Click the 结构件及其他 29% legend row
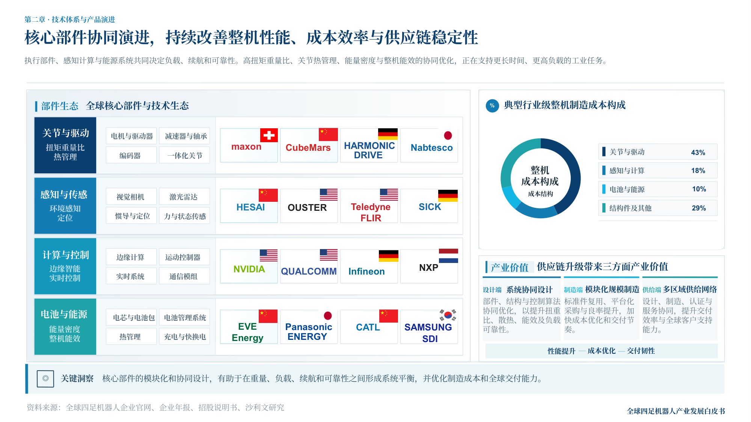751x422 pixels. [x=658, y=208]
